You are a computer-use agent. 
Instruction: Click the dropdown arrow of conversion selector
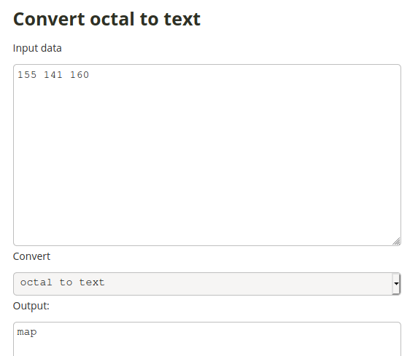(396, 284)
